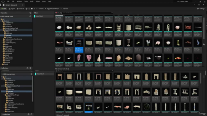
Task: Click the magnifier icon inside the Search Meshes field
Action: point(61,13)
